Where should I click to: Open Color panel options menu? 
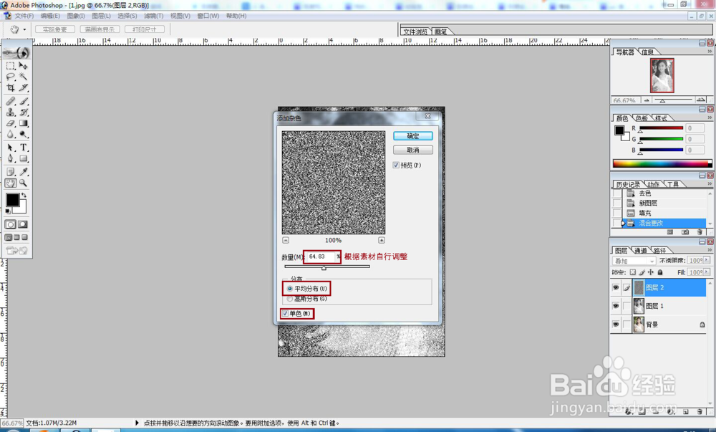pyautogui.click(x=710, y=117)
